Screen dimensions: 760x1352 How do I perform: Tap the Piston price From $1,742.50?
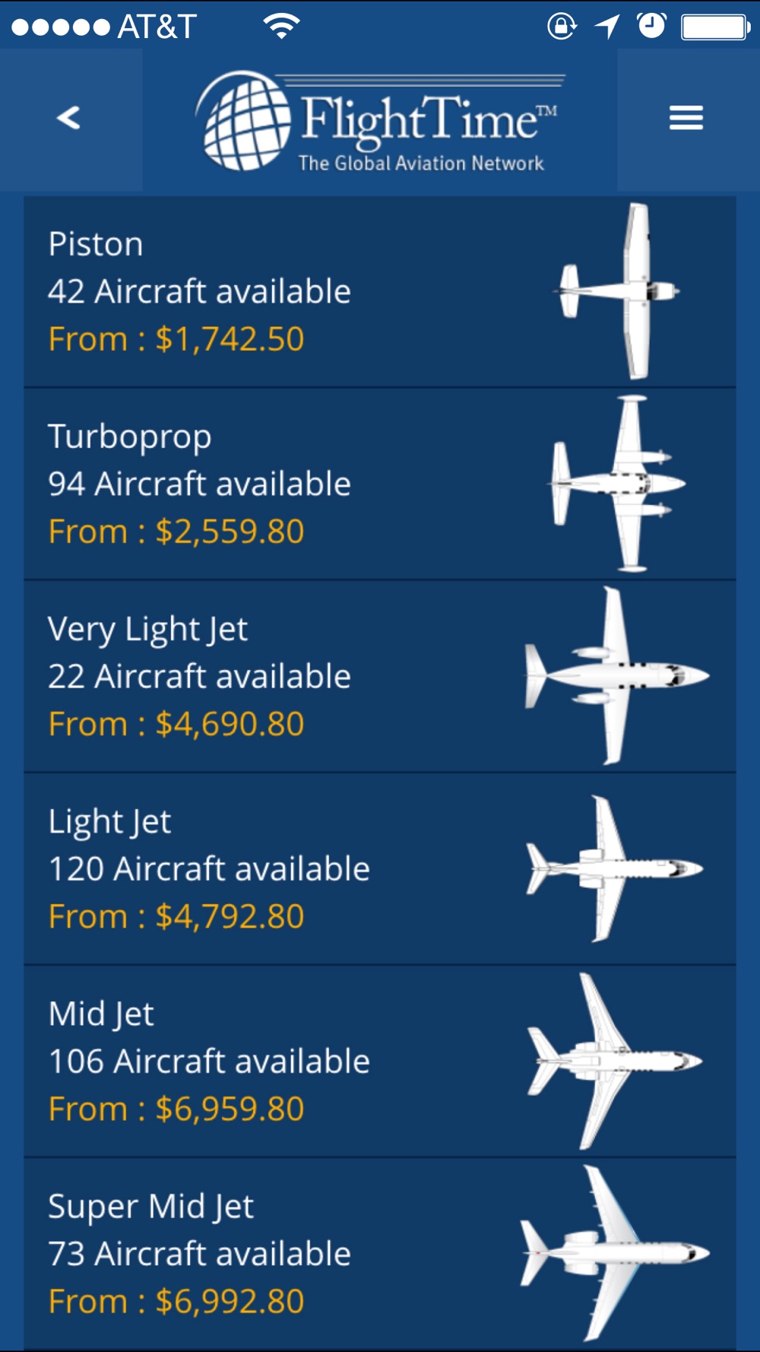coord(176,339)
